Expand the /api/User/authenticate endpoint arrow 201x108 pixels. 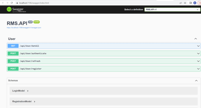pos(198,54)
